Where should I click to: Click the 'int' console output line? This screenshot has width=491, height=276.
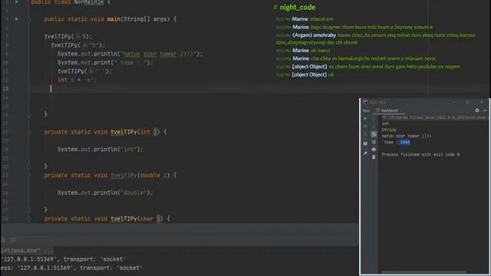(385, 123)
